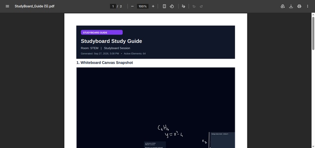The height and width of the screenshot is (148, 315).
Task: Print the document
Action: click(x=299, y=6)
